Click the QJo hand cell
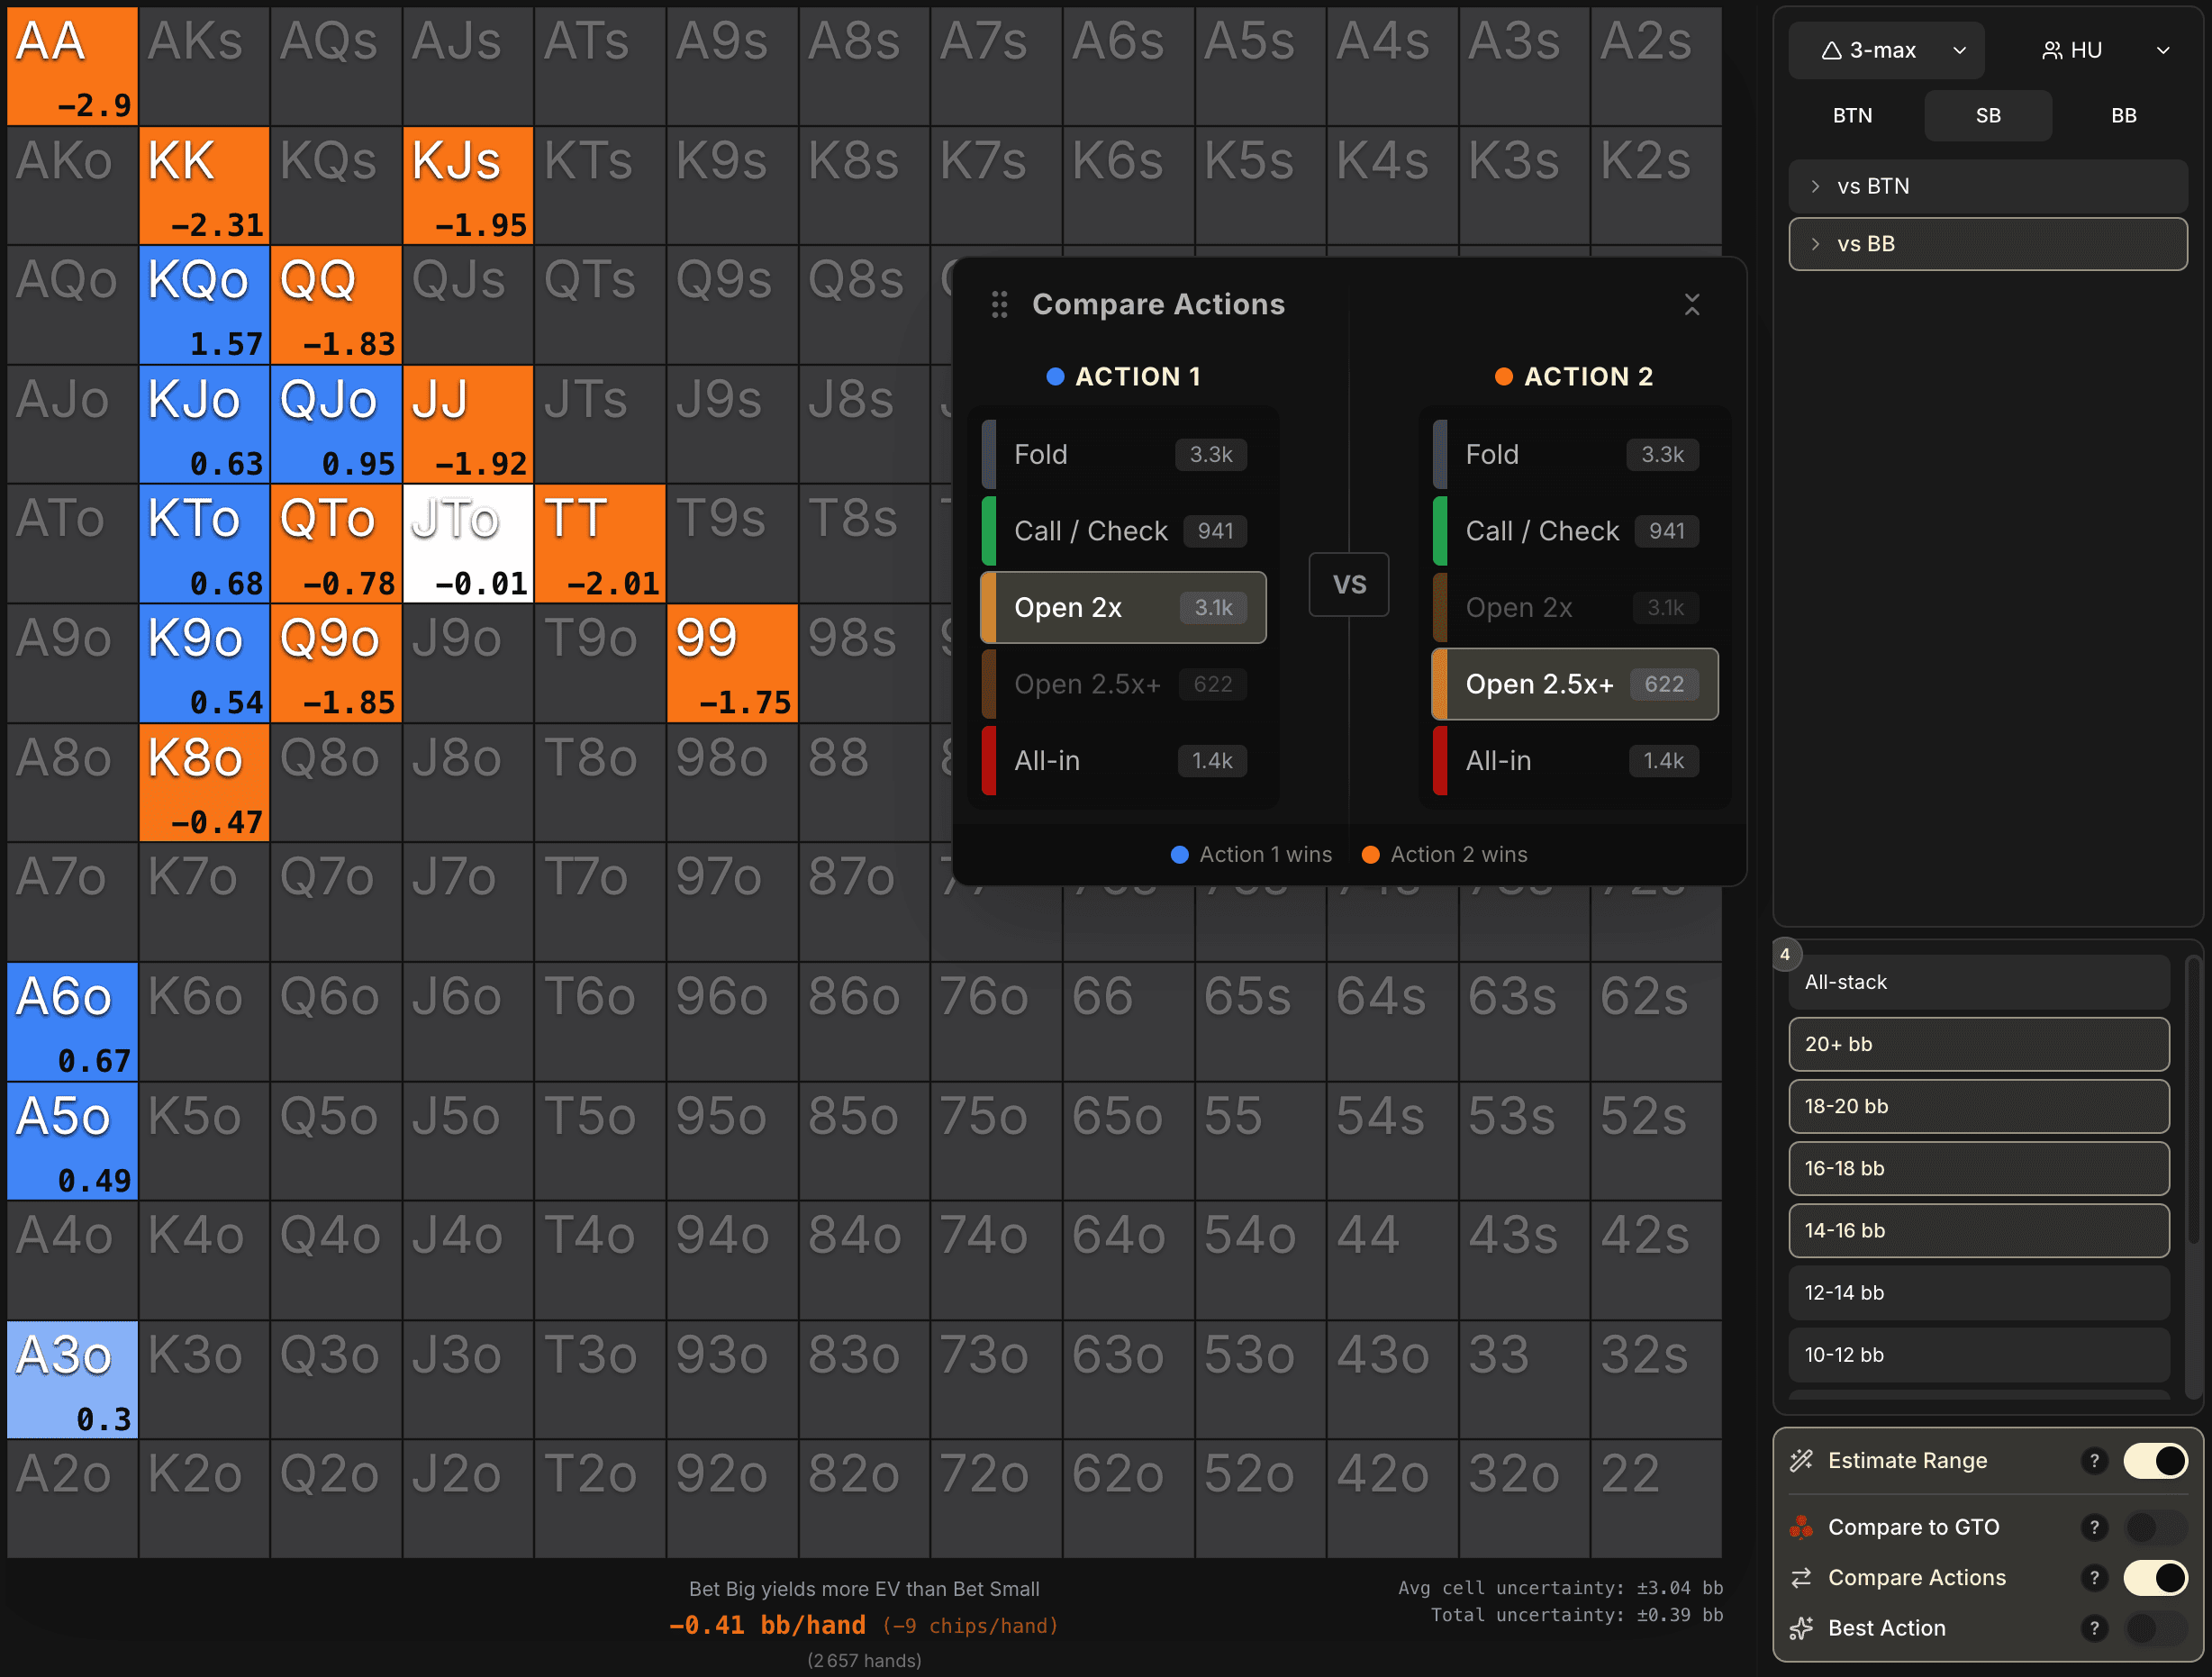This screenshot has height=1677, width=2212. point(336,424)
